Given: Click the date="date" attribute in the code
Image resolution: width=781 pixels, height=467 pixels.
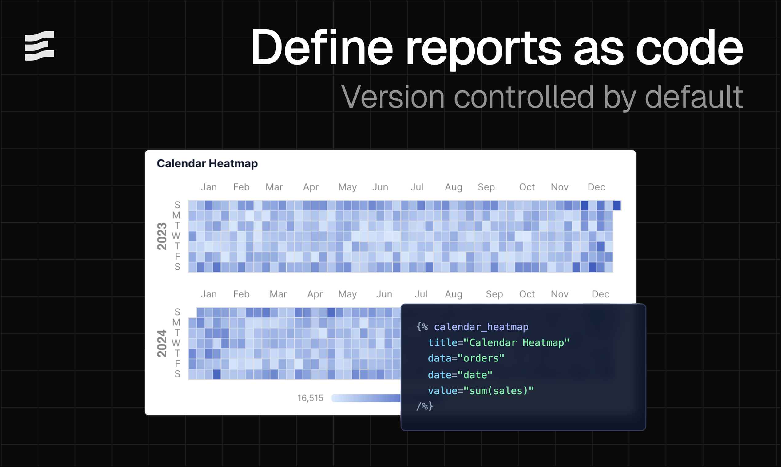Looking at the screenshot, I should coord(460,374).
